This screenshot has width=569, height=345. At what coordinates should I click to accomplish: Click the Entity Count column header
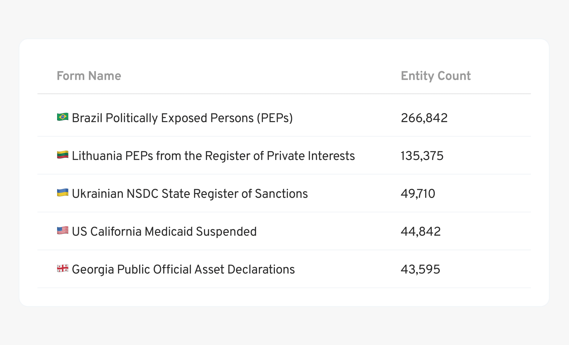[x=436, y=76]
